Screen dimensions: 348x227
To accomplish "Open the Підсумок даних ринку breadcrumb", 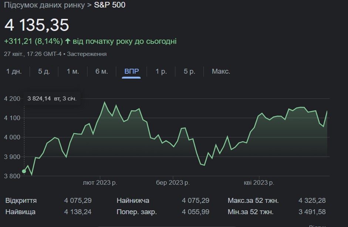I will [x=44, y=5].
